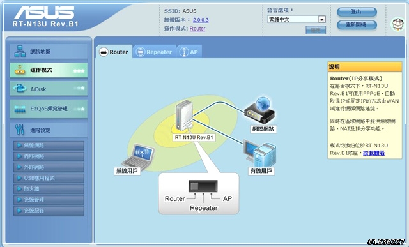409x247 pixels.
Task: Click the SSID: ASUS text
Action: (180, 11)
